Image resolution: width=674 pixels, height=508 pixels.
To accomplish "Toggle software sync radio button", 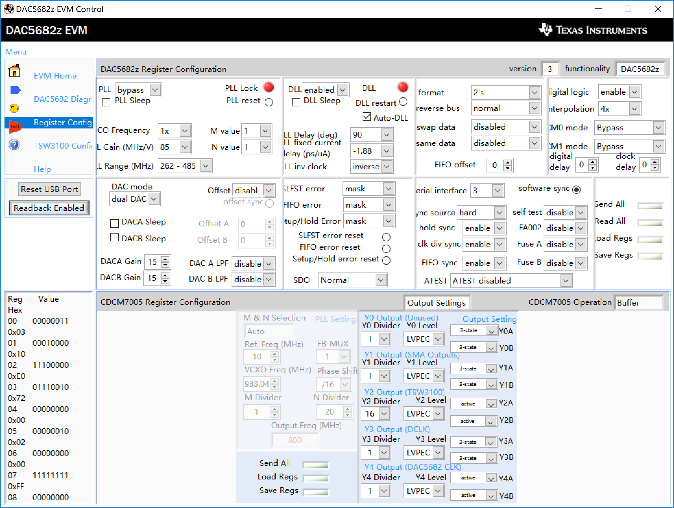I will click(576, 190).
